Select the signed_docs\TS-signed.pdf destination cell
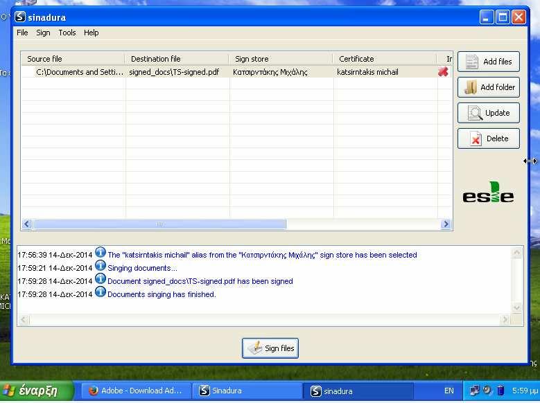Image resolution: width=540 pixels, height=403 pixels. pyautogui.click(x=174, y=72)
